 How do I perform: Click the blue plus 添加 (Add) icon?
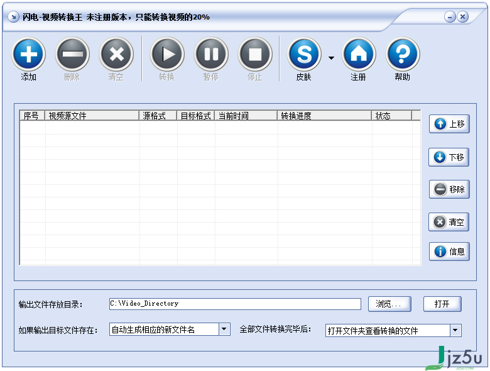(x=29, y=54)
